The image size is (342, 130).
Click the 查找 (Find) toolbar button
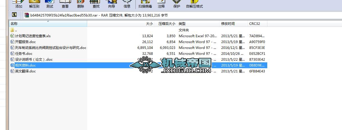tap(96, 4)
